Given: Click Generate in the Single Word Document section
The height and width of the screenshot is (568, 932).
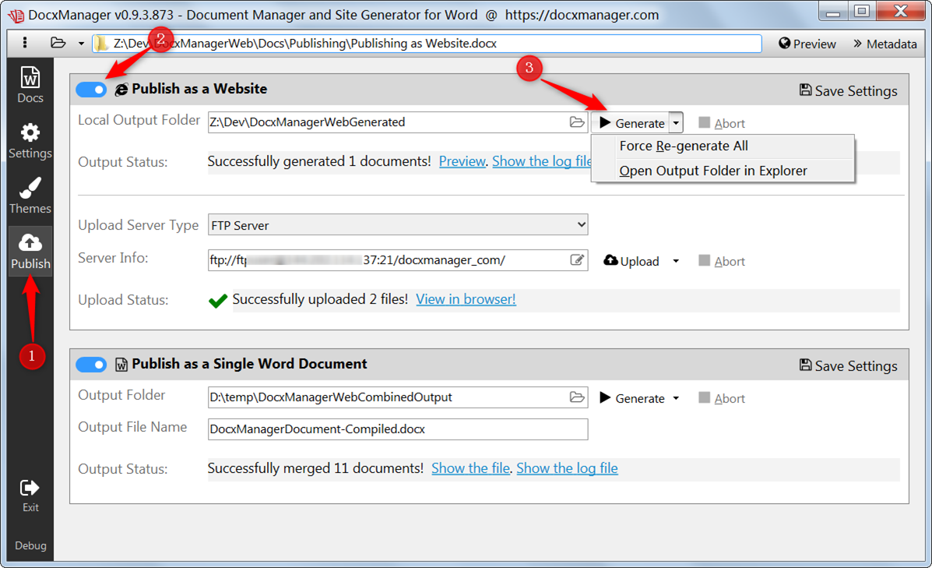Looking at the screenshot, I should click(631, 398).
